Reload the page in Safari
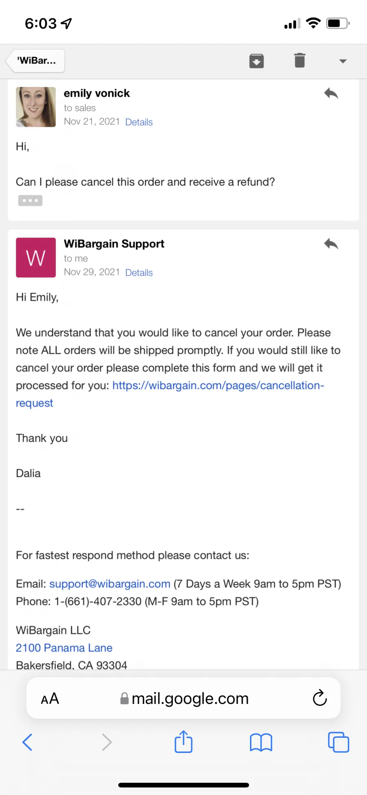 click(320, 698)
